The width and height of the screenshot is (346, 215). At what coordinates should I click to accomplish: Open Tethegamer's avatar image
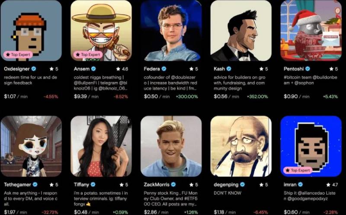pyautogui.click(x=30, y=146)
